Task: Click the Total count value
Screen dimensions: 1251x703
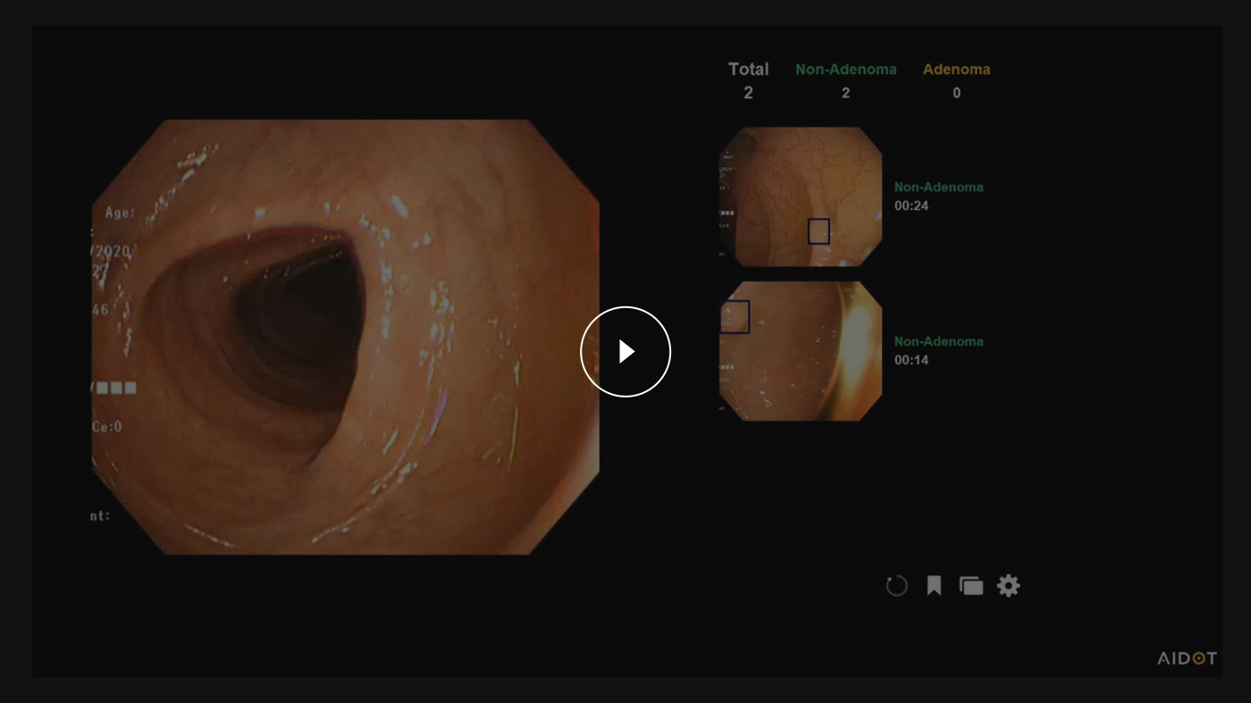Action: point(748,93)
